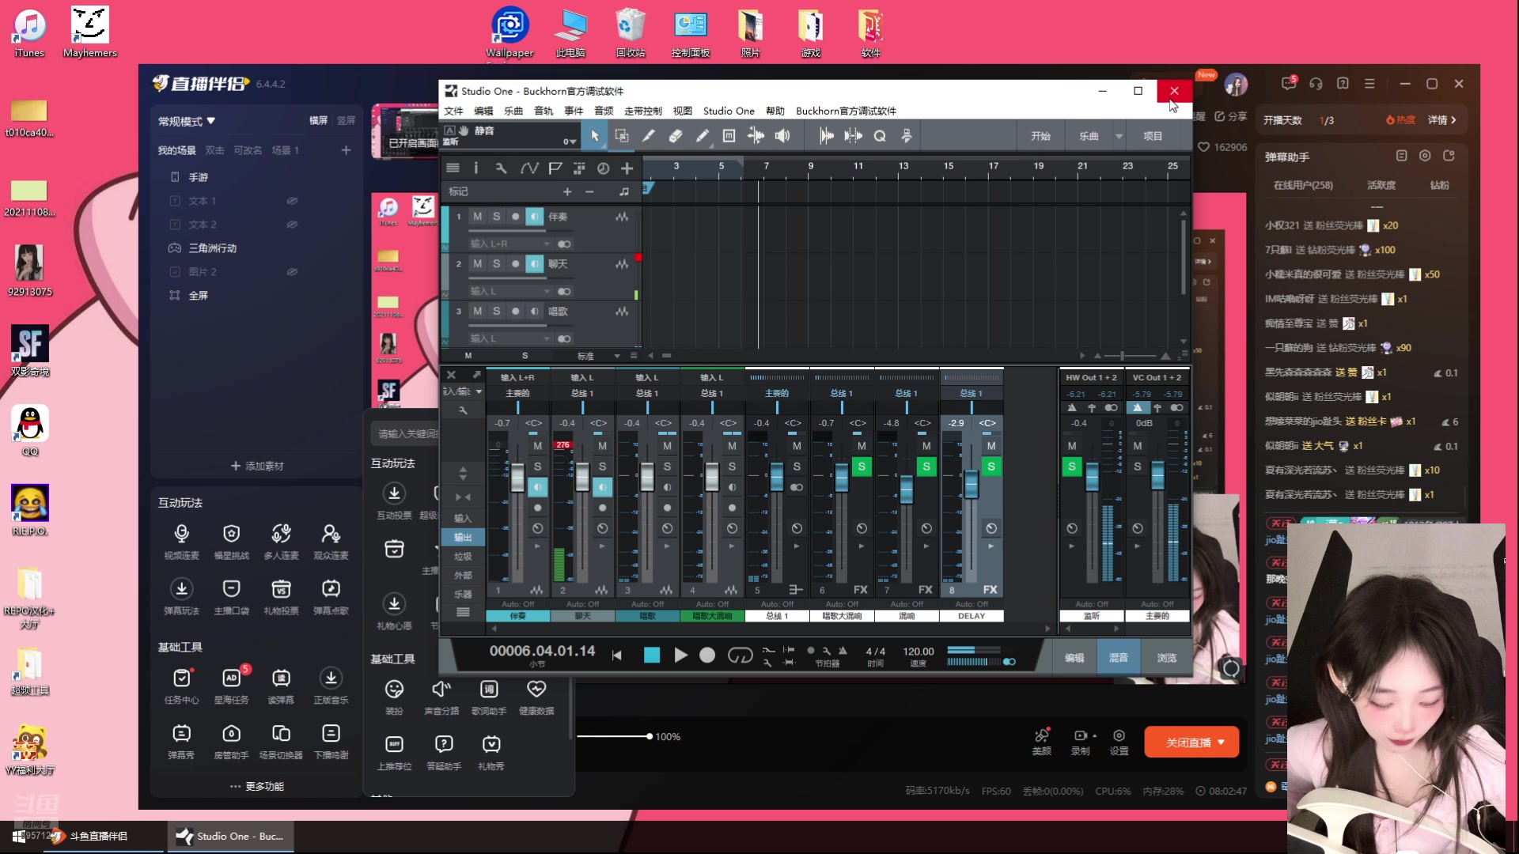Arm record on track 3 唱歌
This screenshot has width=1519, height=854.
515,312
